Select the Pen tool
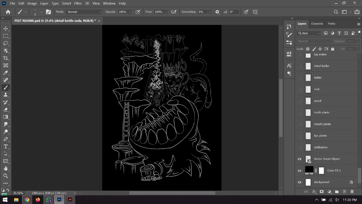Screen dimensions: 362x204 (x=5, y=139)
